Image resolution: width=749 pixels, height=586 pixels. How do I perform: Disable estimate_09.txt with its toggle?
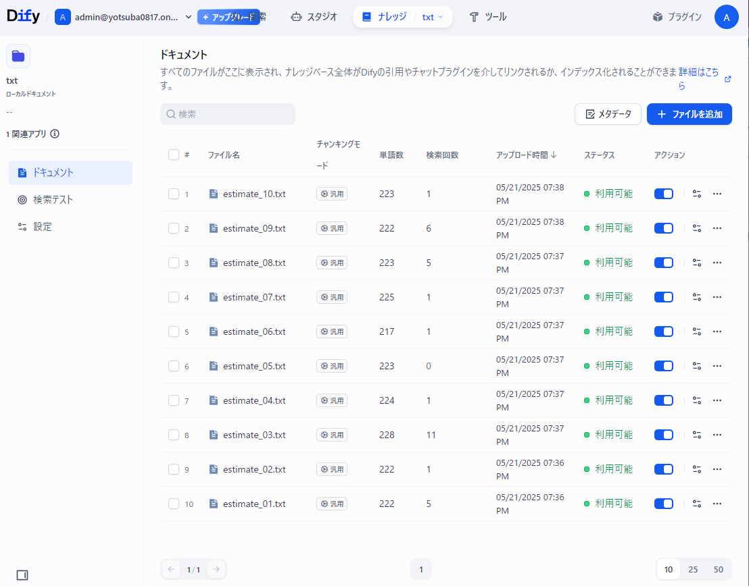pyautogui.click(x=664, y=228)
